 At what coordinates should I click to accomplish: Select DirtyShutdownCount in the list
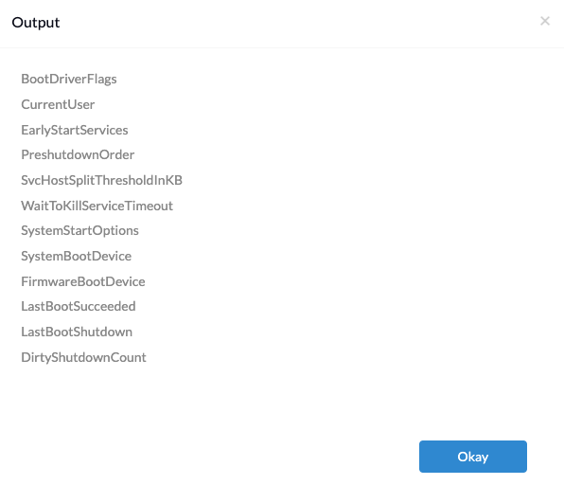84,357
